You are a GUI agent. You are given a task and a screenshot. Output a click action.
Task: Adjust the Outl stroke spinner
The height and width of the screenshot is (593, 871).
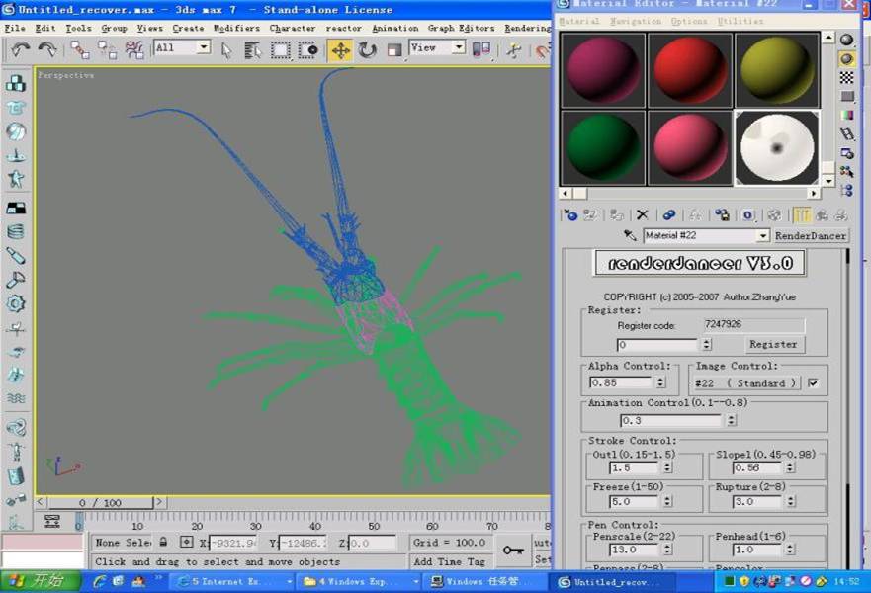(667, 468)
